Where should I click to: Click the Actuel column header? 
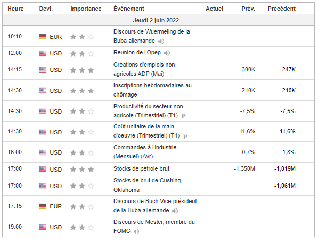tap(214, 9)
